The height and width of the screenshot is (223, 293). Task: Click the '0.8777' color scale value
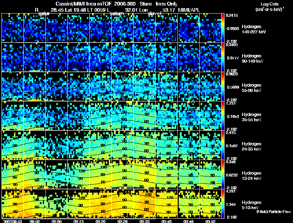[x=233, y=58]
